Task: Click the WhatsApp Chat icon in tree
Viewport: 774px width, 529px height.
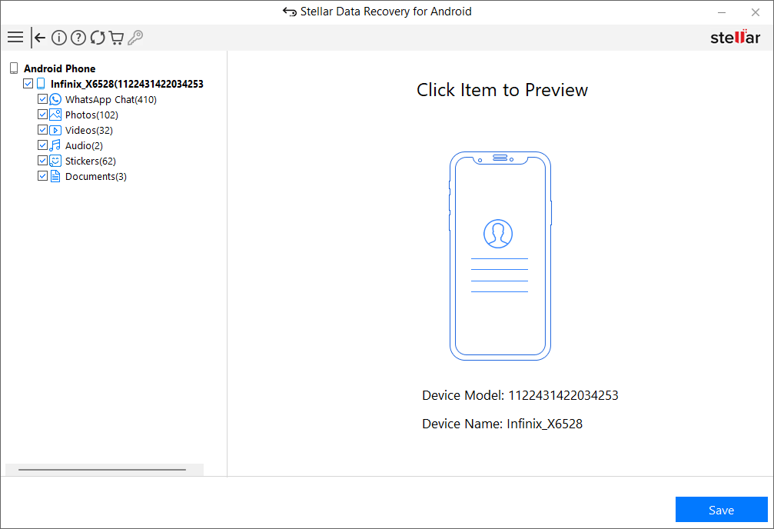Action: click(55, 100)
